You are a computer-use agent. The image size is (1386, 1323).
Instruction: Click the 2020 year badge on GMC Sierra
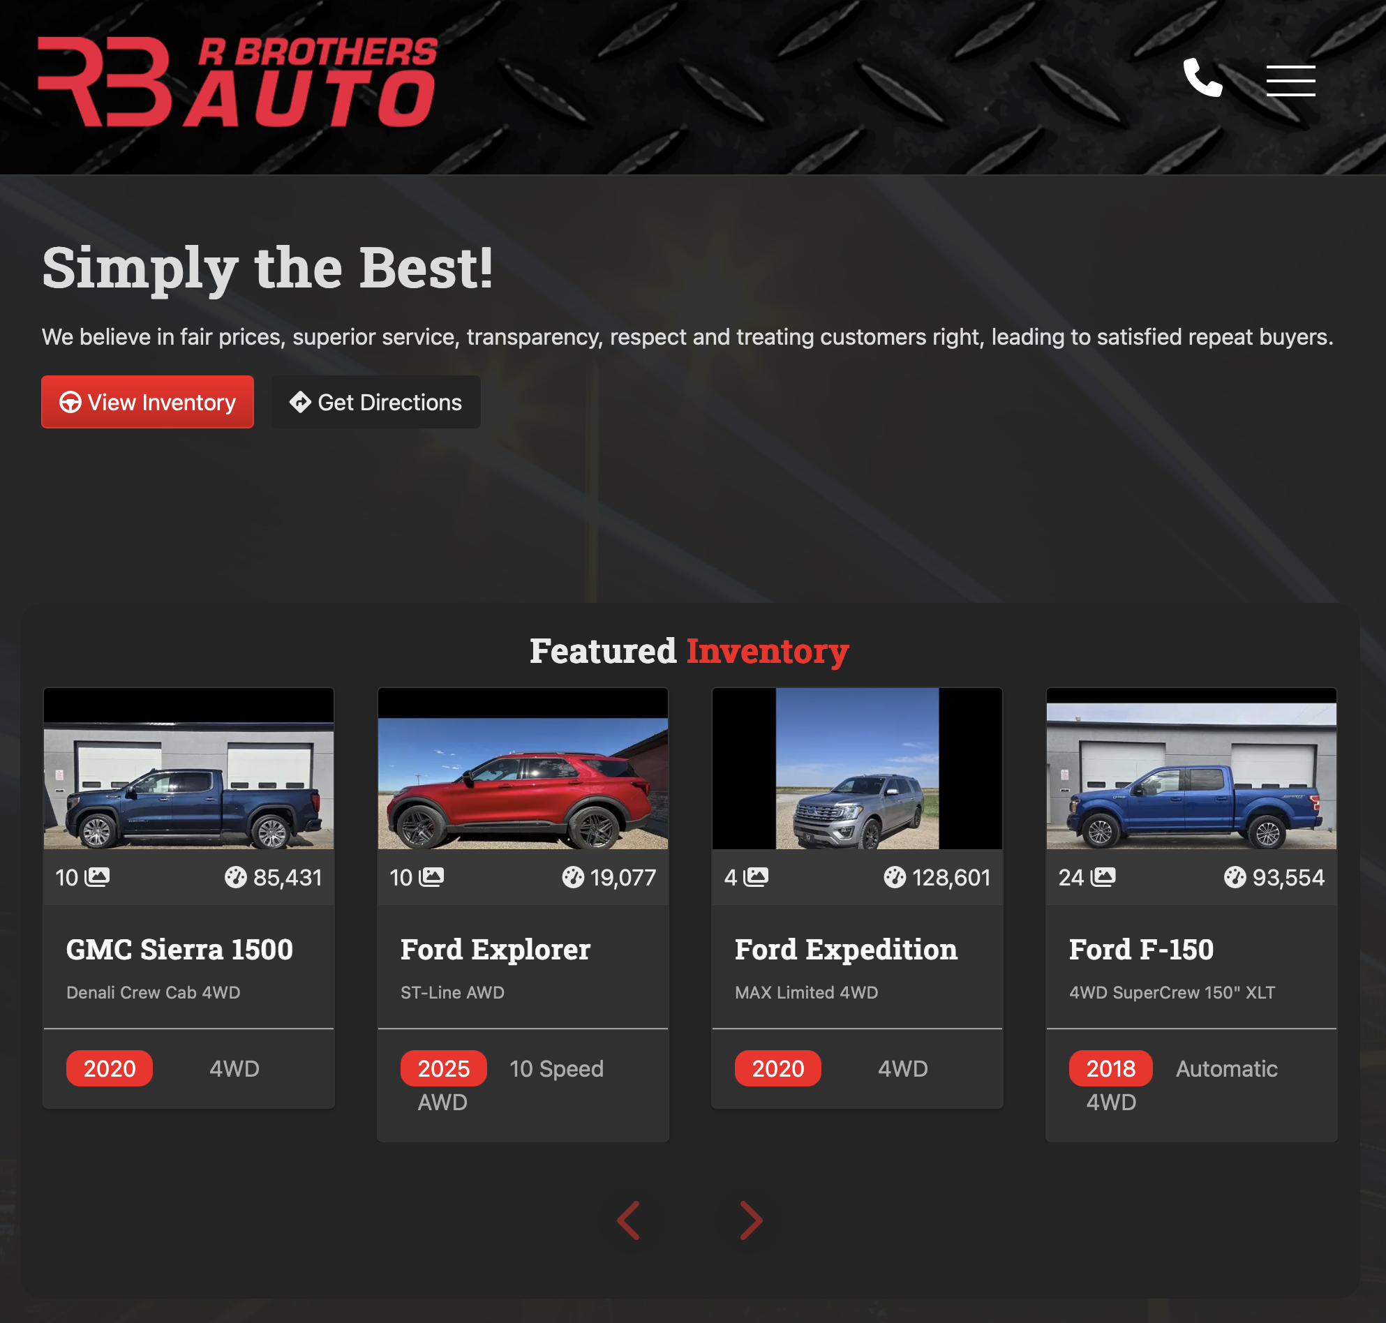[x=110, y=1068]
